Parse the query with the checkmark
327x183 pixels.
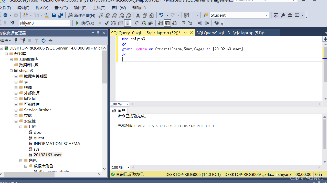(107, 23)
